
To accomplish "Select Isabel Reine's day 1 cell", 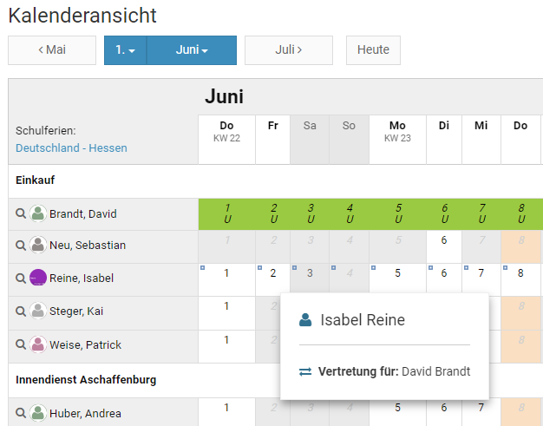I will point(226,274).
